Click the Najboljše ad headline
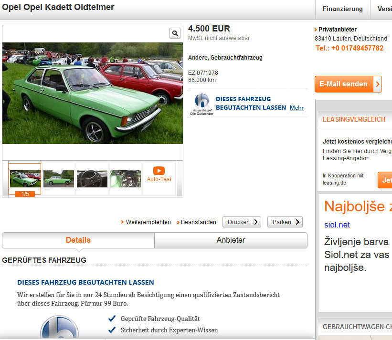 [358, 206]
